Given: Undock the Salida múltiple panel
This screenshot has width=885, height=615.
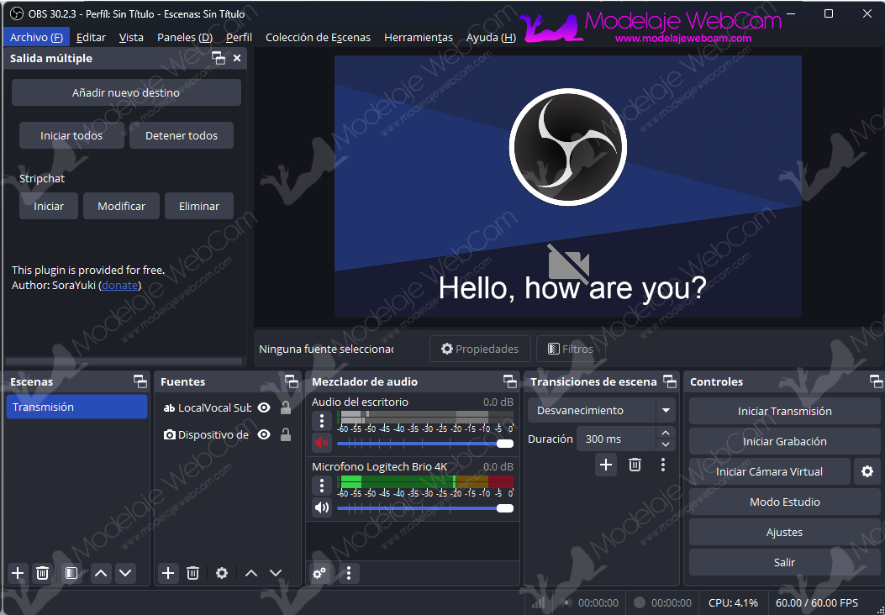Looking at the screenshot, I should click(x=218, y=57).
